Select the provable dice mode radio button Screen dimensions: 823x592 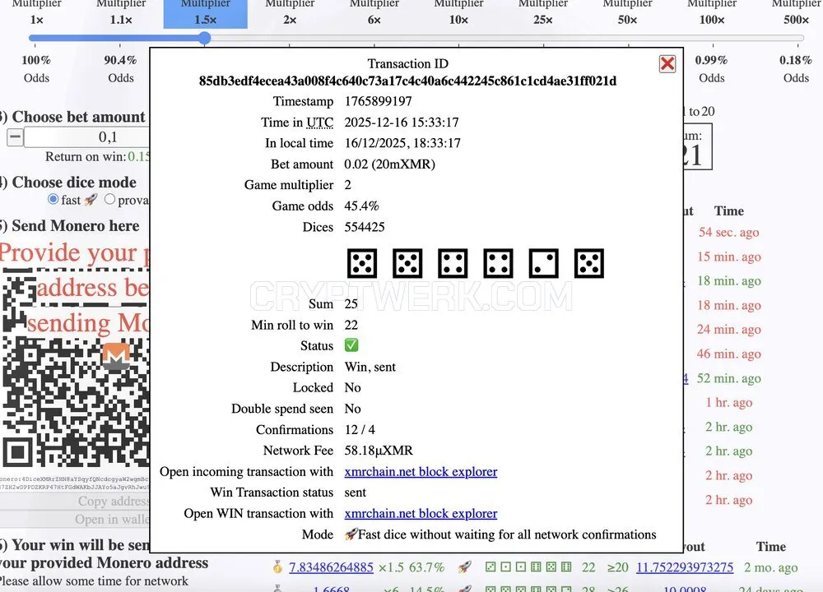click(x=109, y=199)
